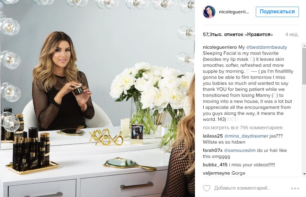Open the @mina_daydreamer mention

[x=246, y=136]
